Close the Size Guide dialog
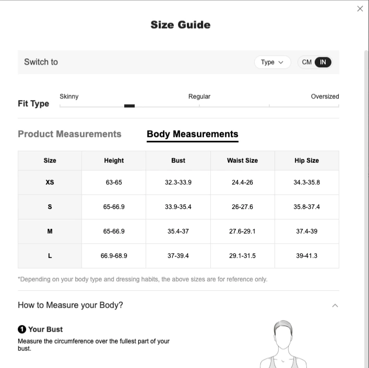This screenshot has height=368, width=369. [x=360, y=9]
